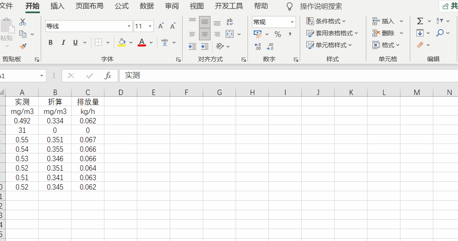Image resolution: width=458 pixels, height=241 pixels.
Task: Open font color dropdown arrow
Action: point(151,43)
